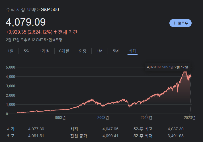203x142 pixels.
Task: Click the S&P 500 breadcrumb title
Action: [x=50, y=10]
